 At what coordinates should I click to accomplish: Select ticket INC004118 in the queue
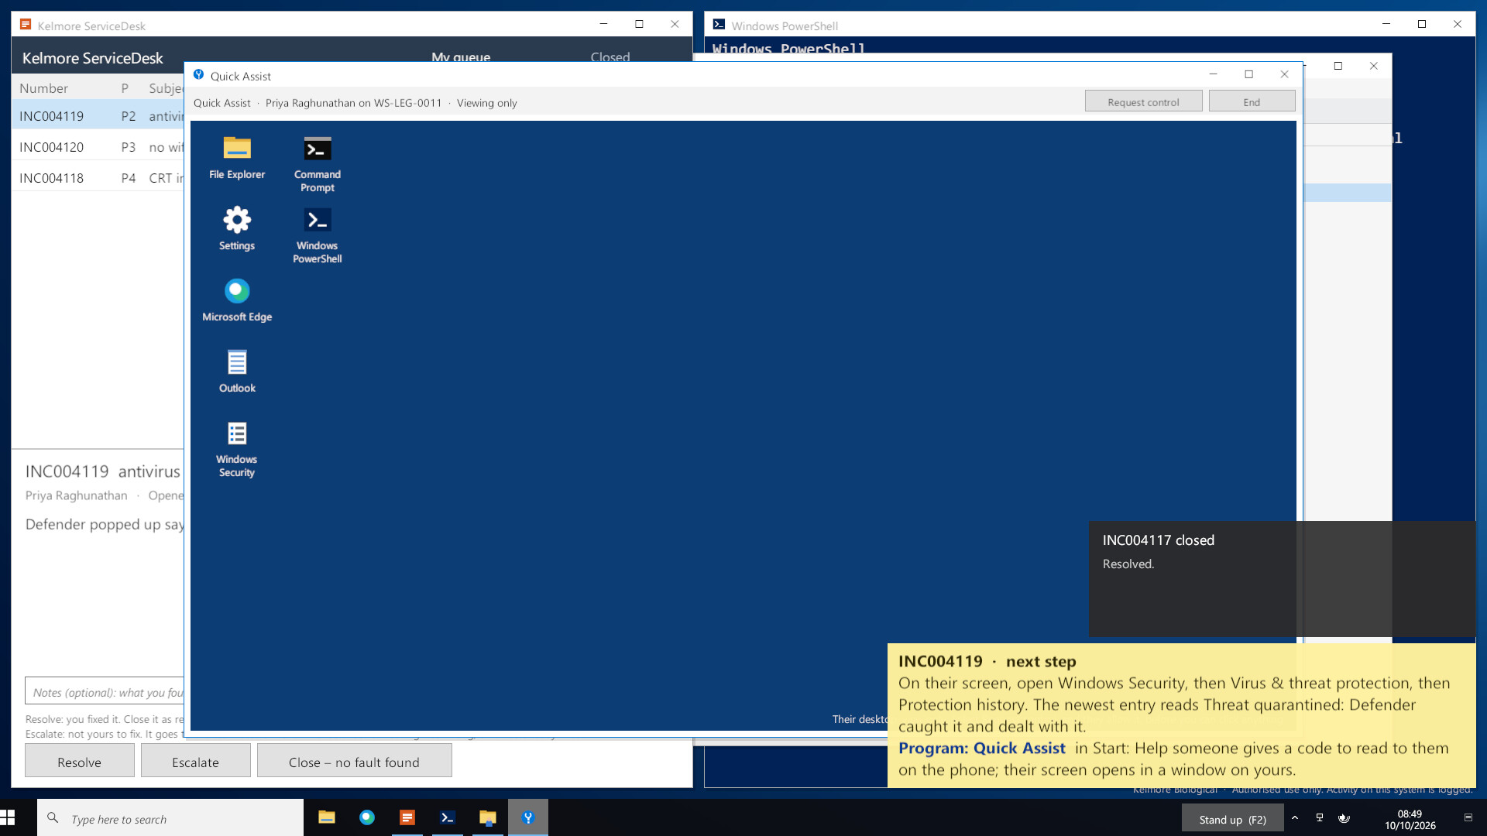(x=98, y=178)
